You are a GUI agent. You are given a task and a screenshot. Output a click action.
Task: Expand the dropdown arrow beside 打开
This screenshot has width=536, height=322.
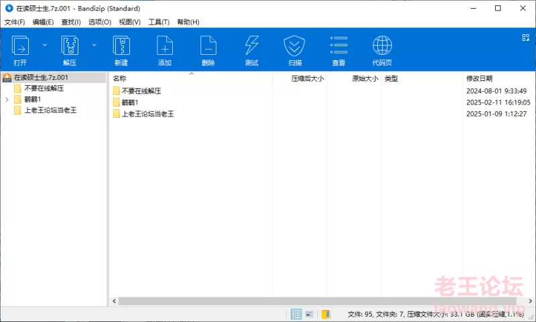click(45, 45)
